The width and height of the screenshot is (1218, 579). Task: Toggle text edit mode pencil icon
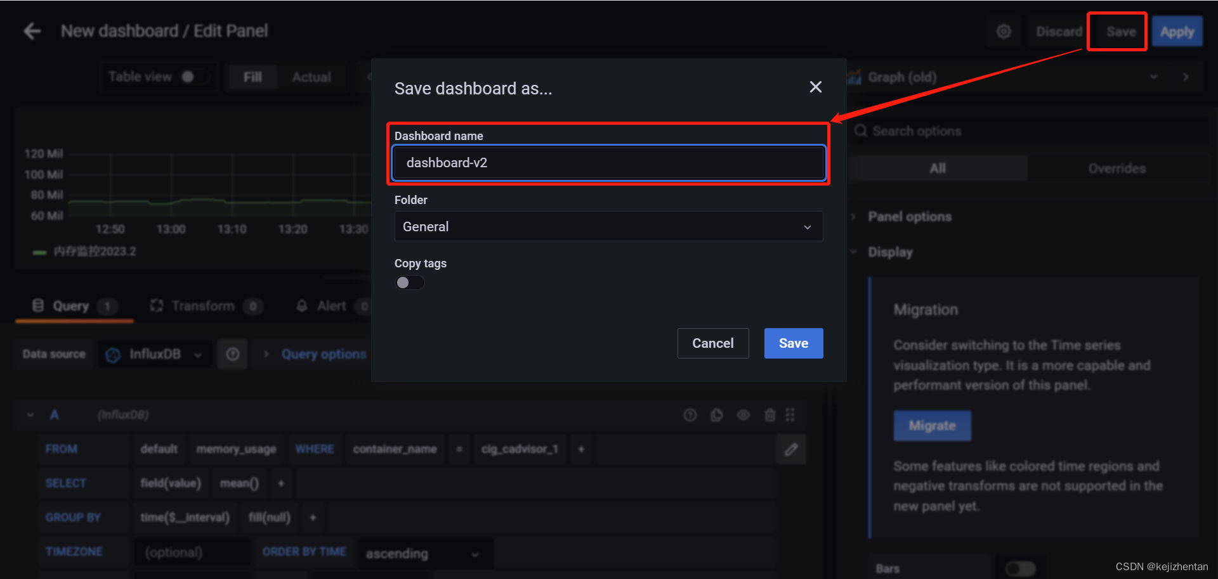(x=791, y=449)
